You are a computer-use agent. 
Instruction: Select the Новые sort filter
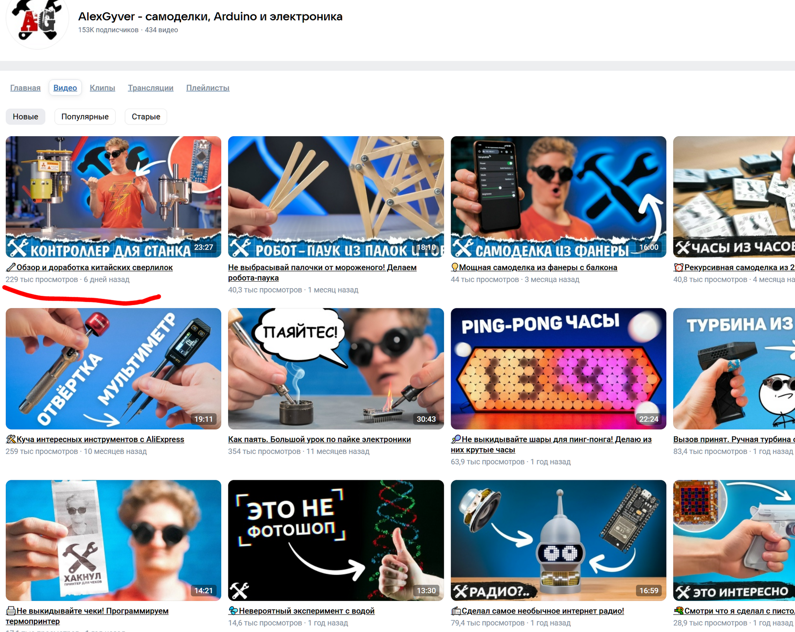pos(25,116)
